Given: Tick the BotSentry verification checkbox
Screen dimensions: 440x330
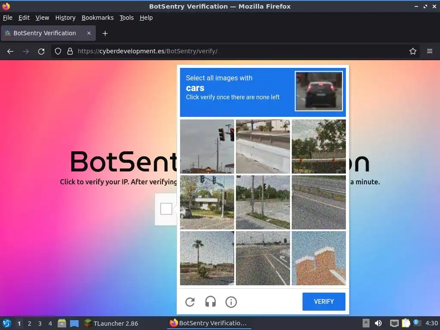Looking at the screenshot, I should [x=166, y=209].
